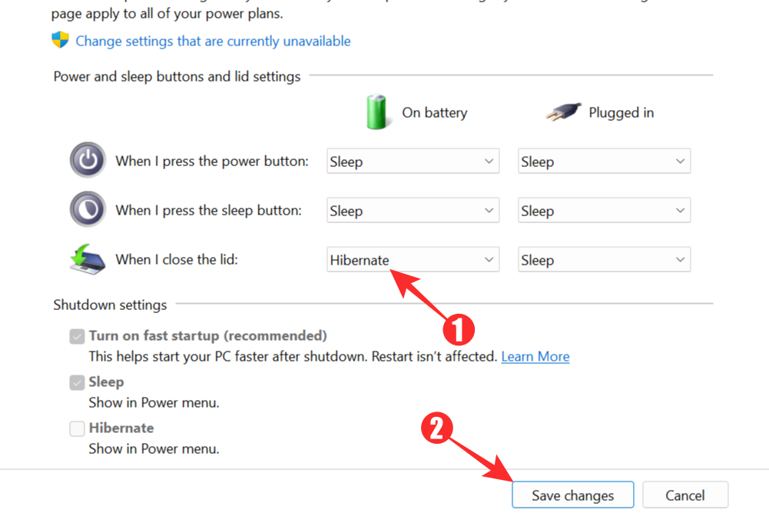Open close lid On battery dropdown
769x513 pixels.
(413, 260)
